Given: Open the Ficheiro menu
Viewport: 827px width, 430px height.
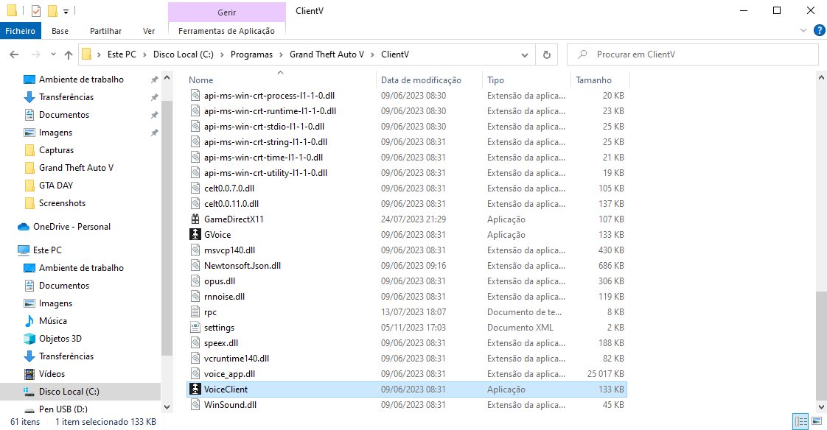Looking at the screenshot, I should tap(20, 31).
